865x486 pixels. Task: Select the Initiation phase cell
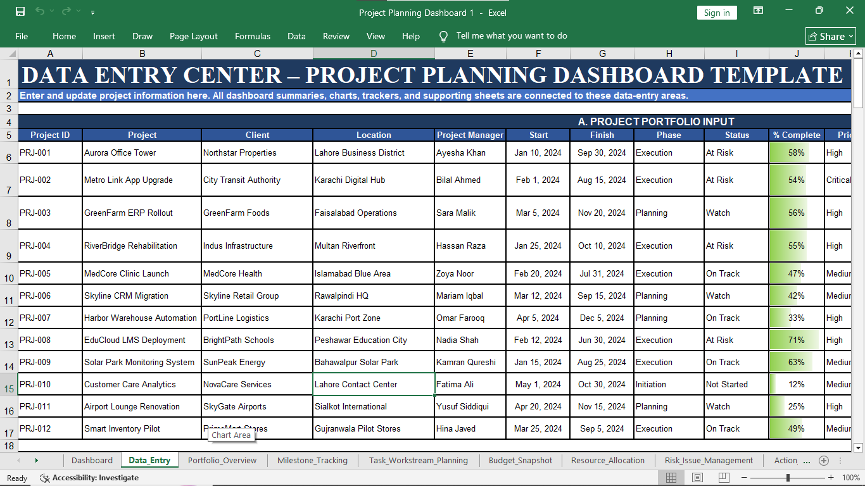(x=669, y=384)
